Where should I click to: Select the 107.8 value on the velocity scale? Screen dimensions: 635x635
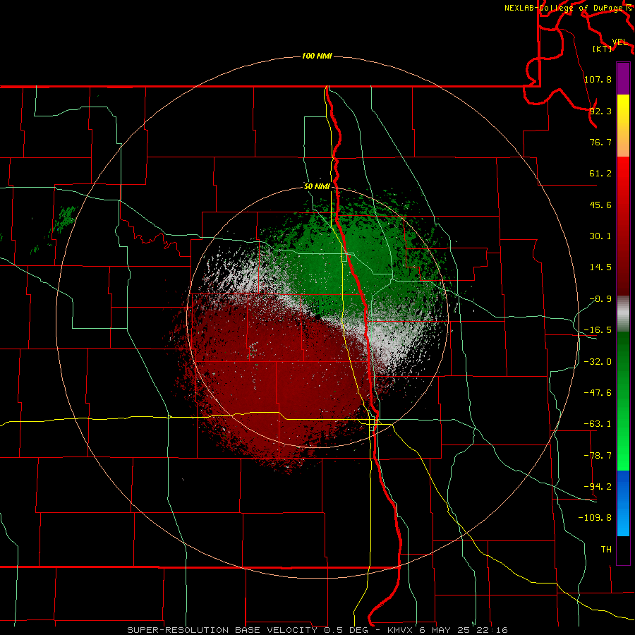pyautogui.click(x=598, y=79)
